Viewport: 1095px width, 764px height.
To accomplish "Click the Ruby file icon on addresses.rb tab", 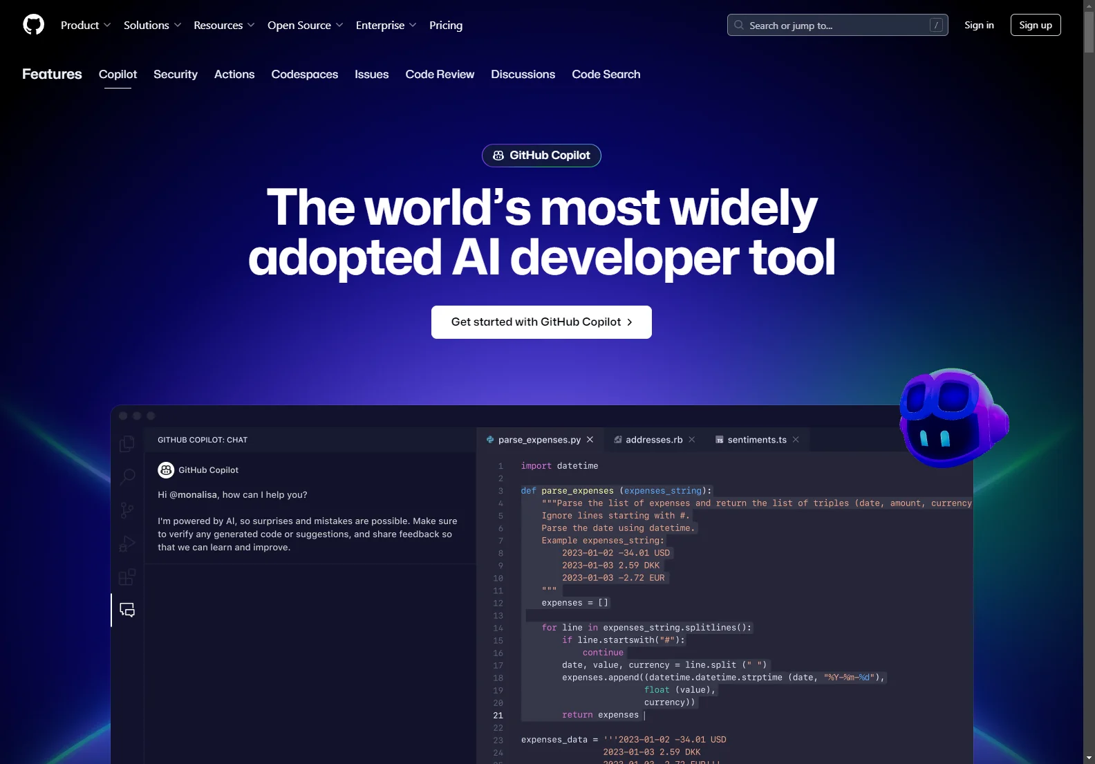I will (618, 440).
